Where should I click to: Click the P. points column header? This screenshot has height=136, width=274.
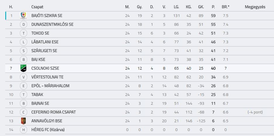(213, 7)
